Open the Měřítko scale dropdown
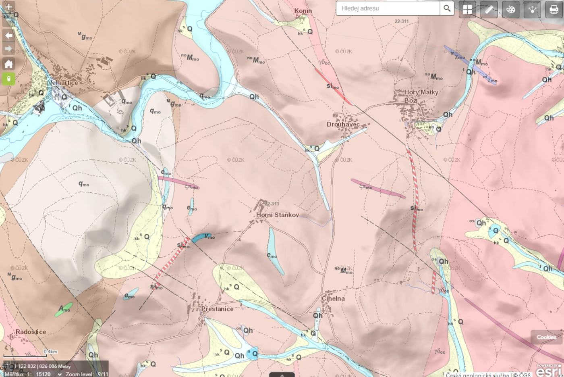 tap(60, 374)
